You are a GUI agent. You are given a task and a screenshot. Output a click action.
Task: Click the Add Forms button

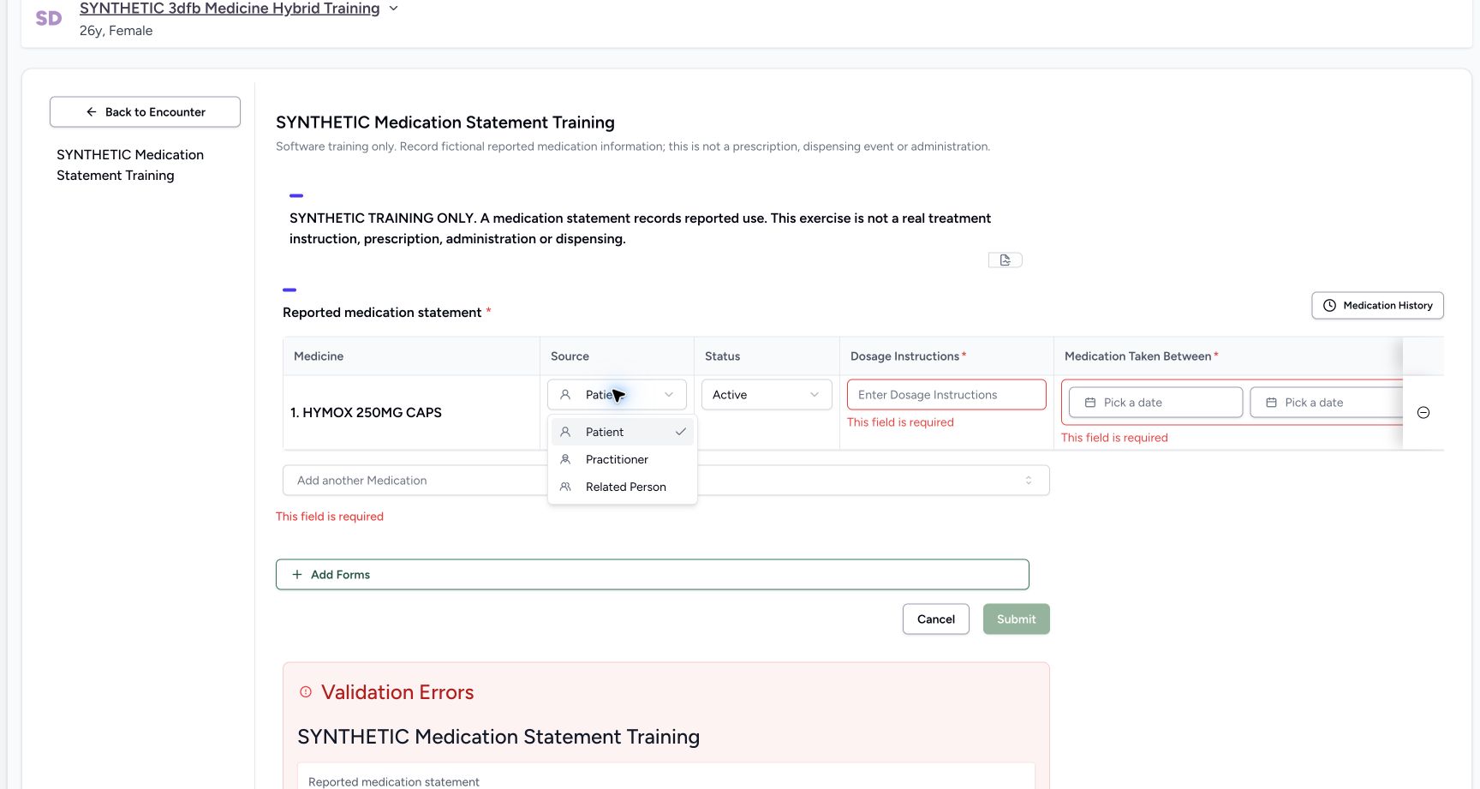pos(652,575)
